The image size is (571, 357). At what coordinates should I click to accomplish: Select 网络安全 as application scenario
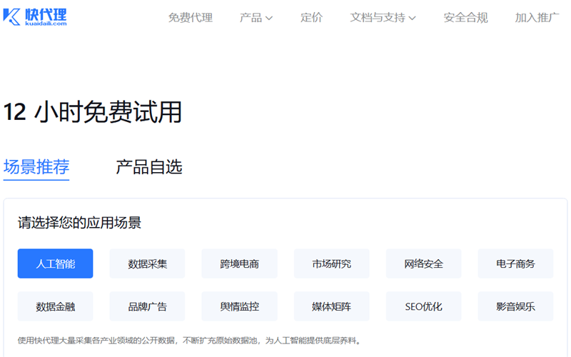click(423, 263)
